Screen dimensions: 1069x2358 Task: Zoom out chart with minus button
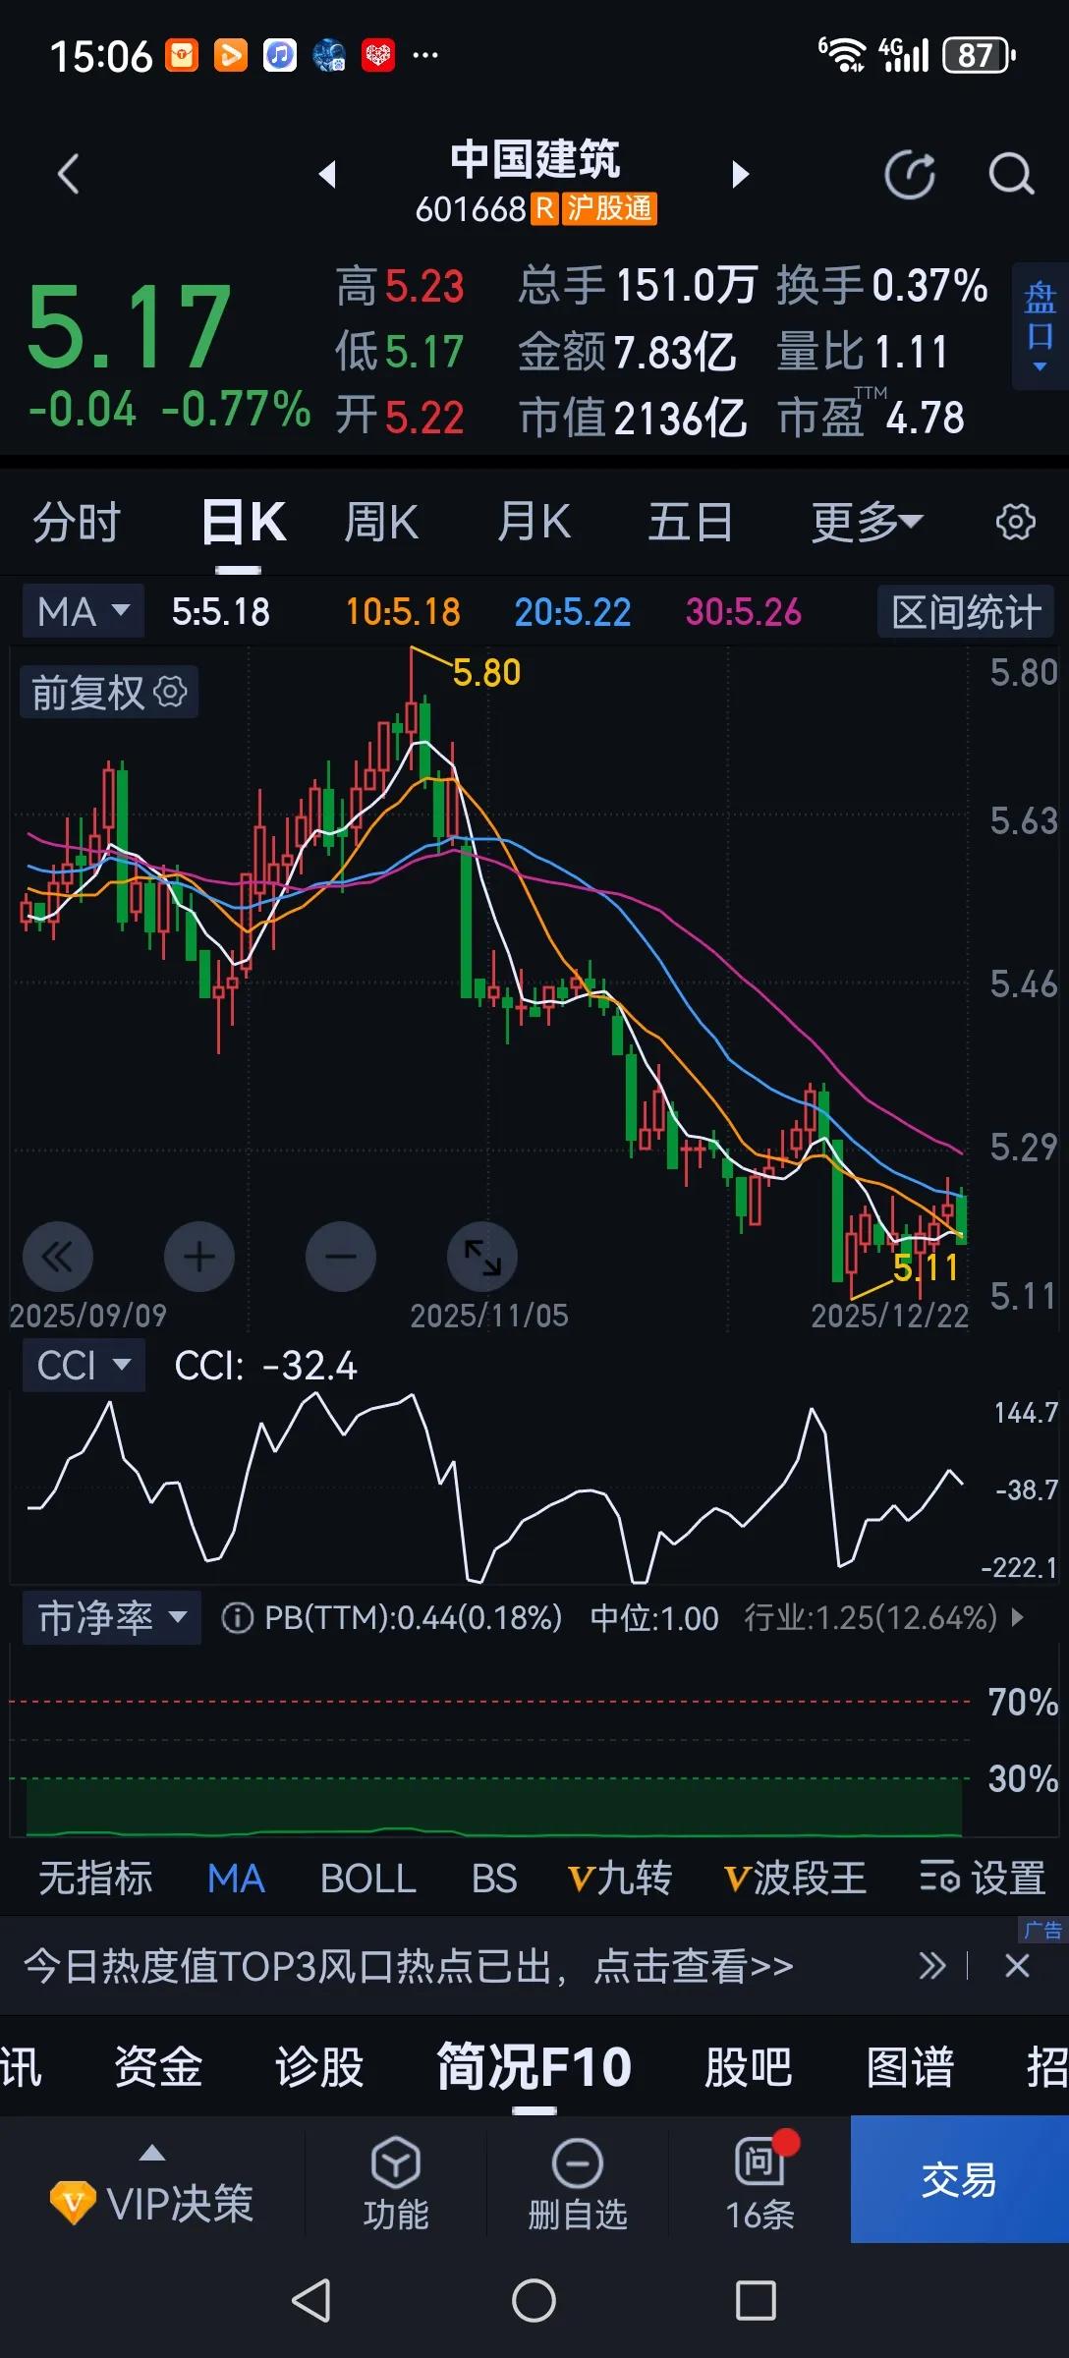coord(341,1256)
